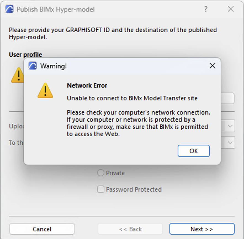This screenshot has height=239, width=244.
Task: Click the bold Network Error heading
Action: tap(87, 86)
